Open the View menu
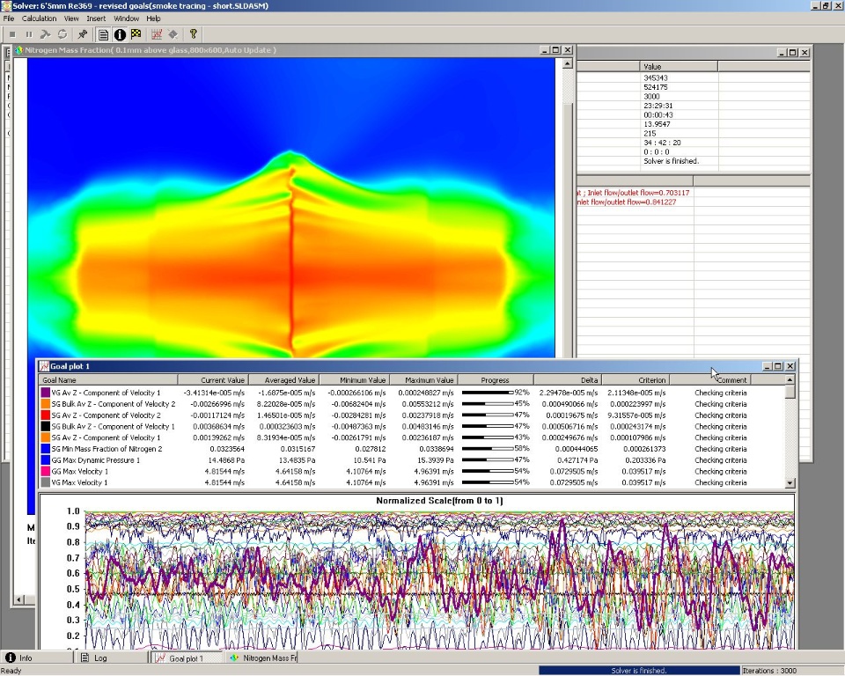Image resolution: width=845 pixels, height=676 pixels. (x=71, y=18)
